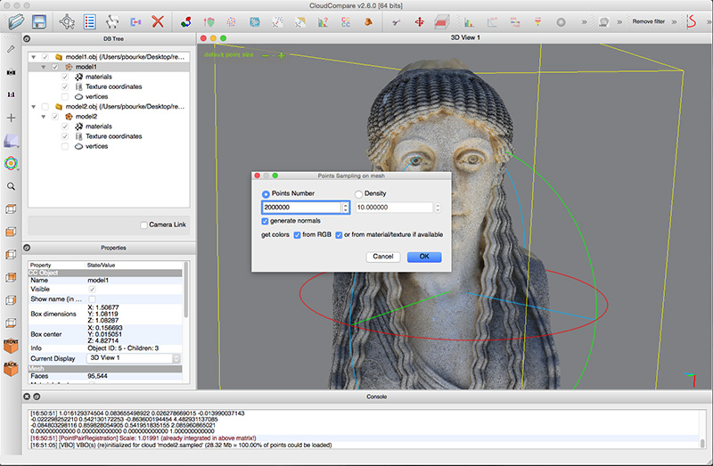Set the FRONT view cube
This screenshot has height=466, width=713.
11,347
